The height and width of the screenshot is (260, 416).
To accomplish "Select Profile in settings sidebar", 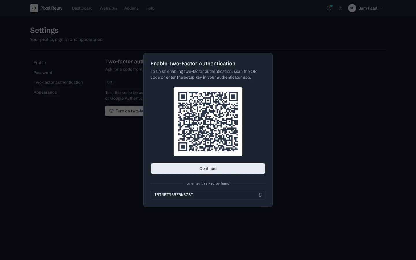I will coord(40,63).
